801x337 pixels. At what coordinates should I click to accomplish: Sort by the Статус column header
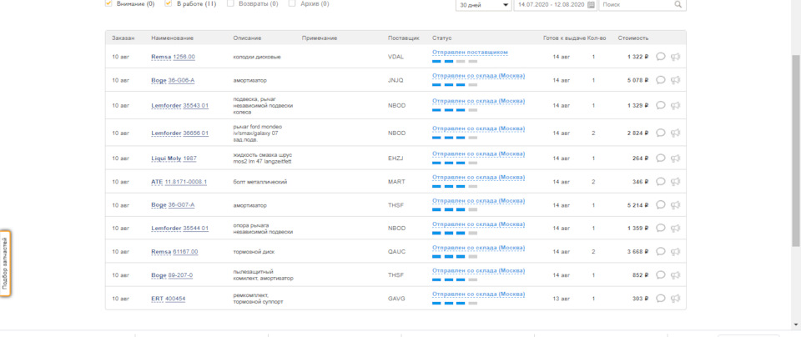point(441,38)
